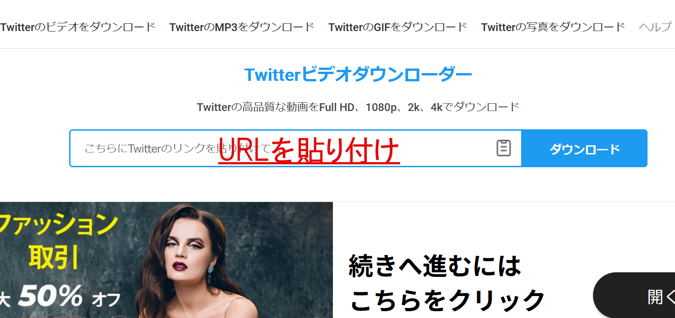
Task: Select TwitterのGIFをダウンロード in navigation
Action: [397, 27]
